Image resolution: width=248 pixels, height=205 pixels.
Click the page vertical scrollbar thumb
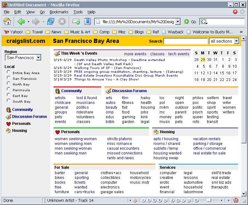click(x=244, y=92)
